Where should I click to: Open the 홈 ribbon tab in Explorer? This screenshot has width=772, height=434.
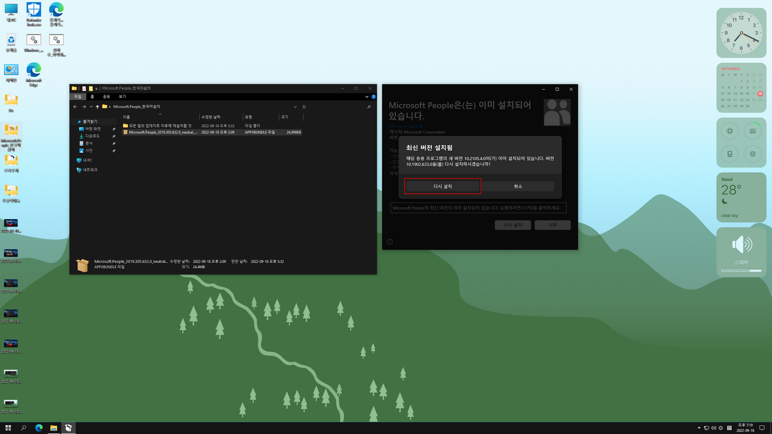tap(92, 96)
